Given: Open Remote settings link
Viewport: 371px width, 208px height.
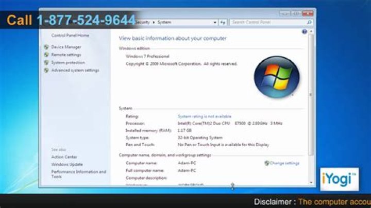Looking at the screenshot, I should [66, 55].
